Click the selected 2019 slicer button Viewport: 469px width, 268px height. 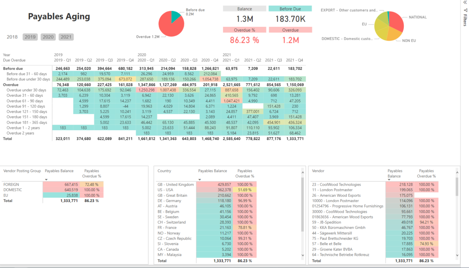click(30, 37)
